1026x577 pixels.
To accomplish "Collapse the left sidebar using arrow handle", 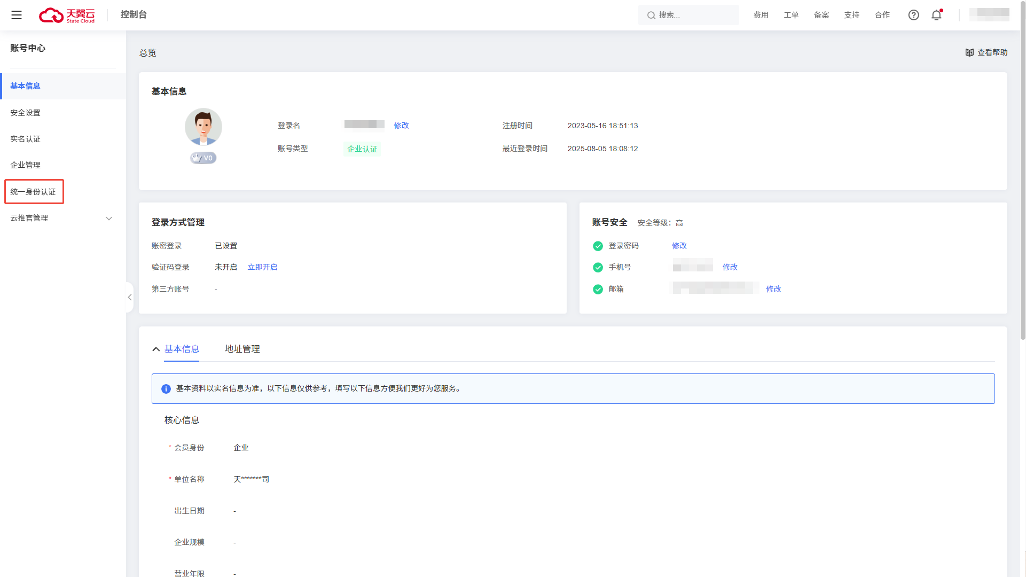I will [x=130, y=297].
